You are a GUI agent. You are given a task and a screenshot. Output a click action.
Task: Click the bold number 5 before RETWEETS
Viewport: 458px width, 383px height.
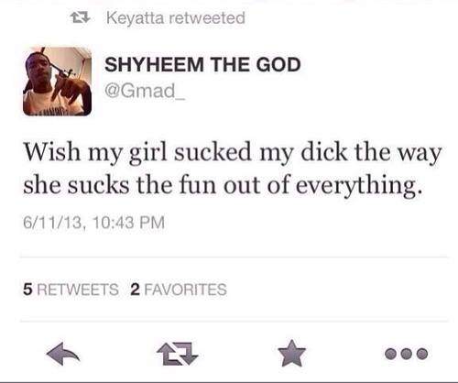coord(27,290)
